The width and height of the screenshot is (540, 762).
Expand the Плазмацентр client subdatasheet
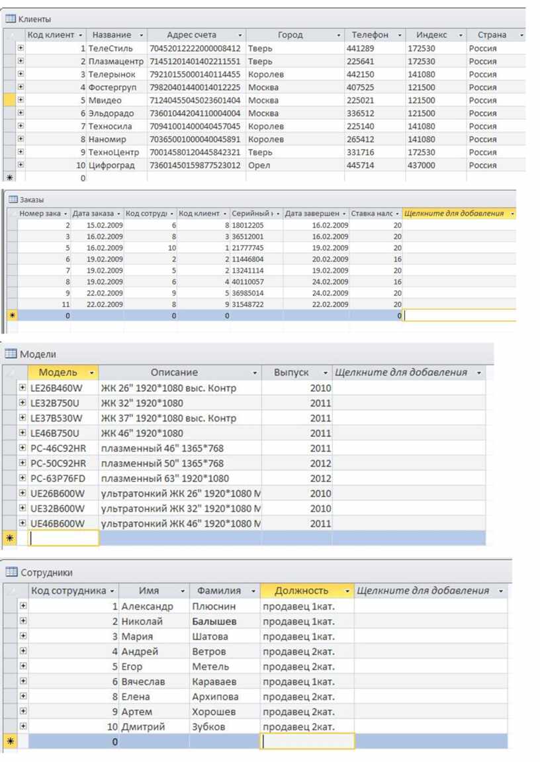tap(21, 61)
